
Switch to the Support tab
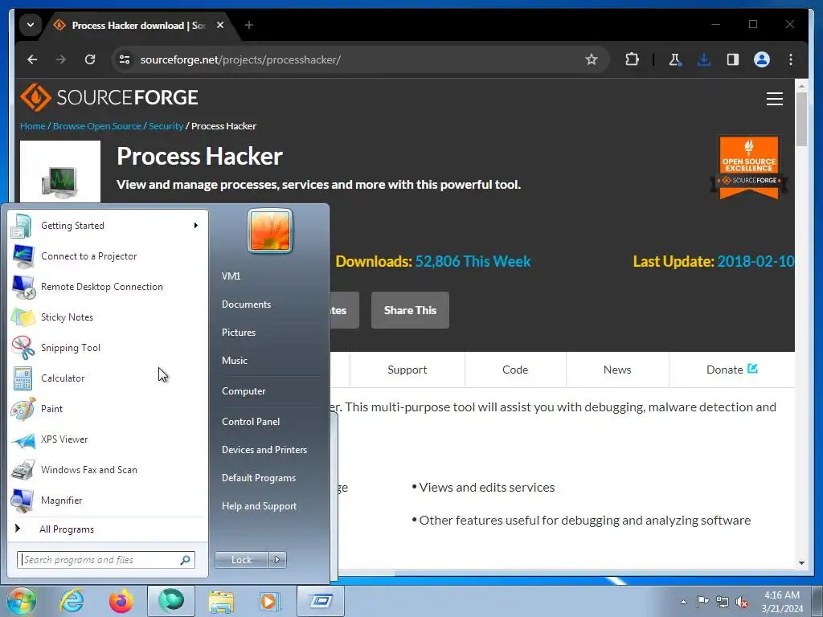pyautogui.click(x=407, y=370)
